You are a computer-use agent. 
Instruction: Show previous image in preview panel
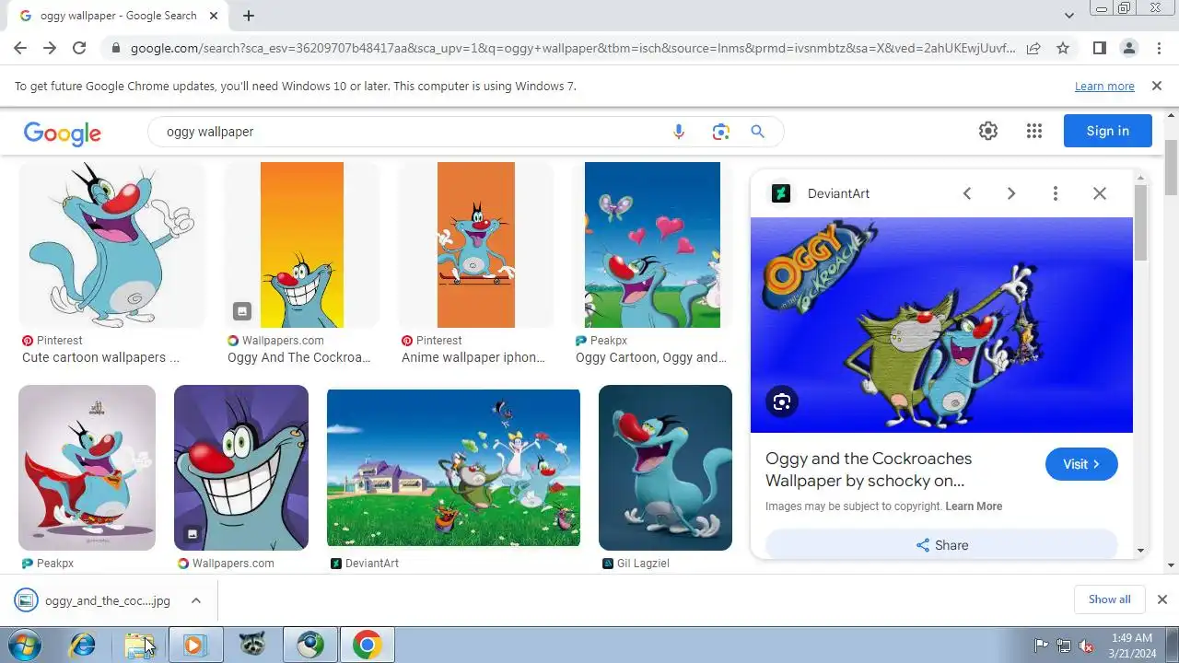967,193
